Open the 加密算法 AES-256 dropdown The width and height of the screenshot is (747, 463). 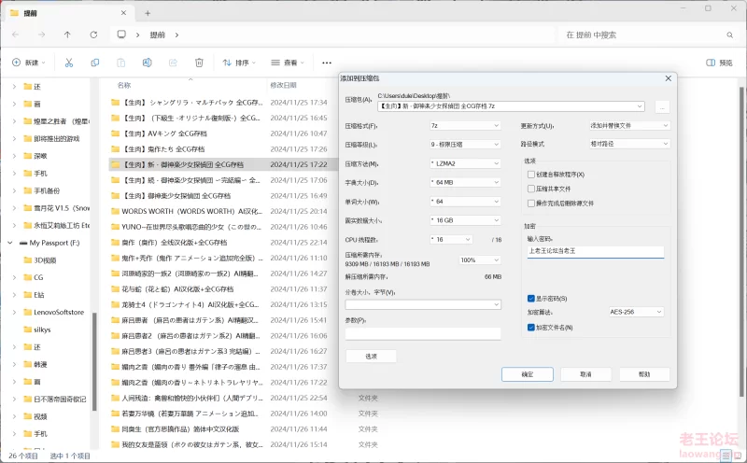636,312
